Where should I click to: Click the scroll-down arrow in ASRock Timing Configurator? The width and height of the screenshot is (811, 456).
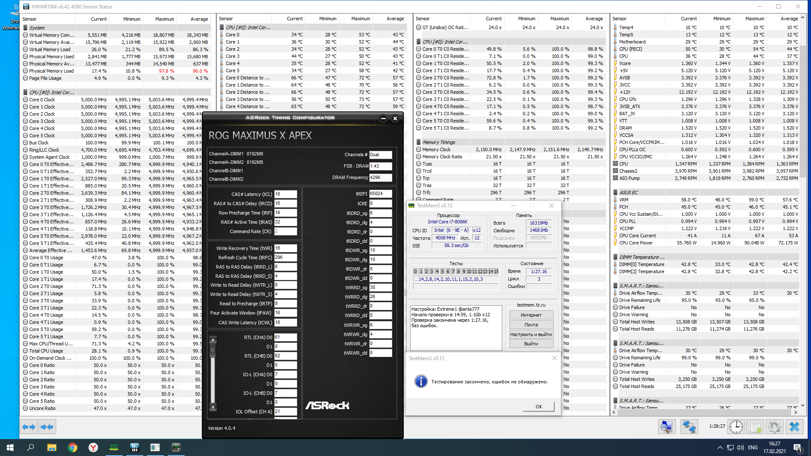(213, 407)
